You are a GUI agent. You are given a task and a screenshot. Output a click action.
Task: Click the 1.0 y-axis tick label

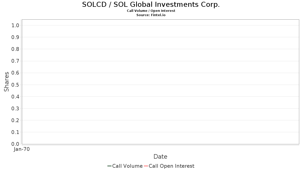tap(15, 25)
